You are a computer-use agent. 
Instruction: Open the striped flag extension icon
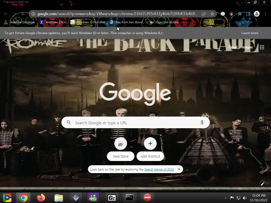(x=223, y=14)
